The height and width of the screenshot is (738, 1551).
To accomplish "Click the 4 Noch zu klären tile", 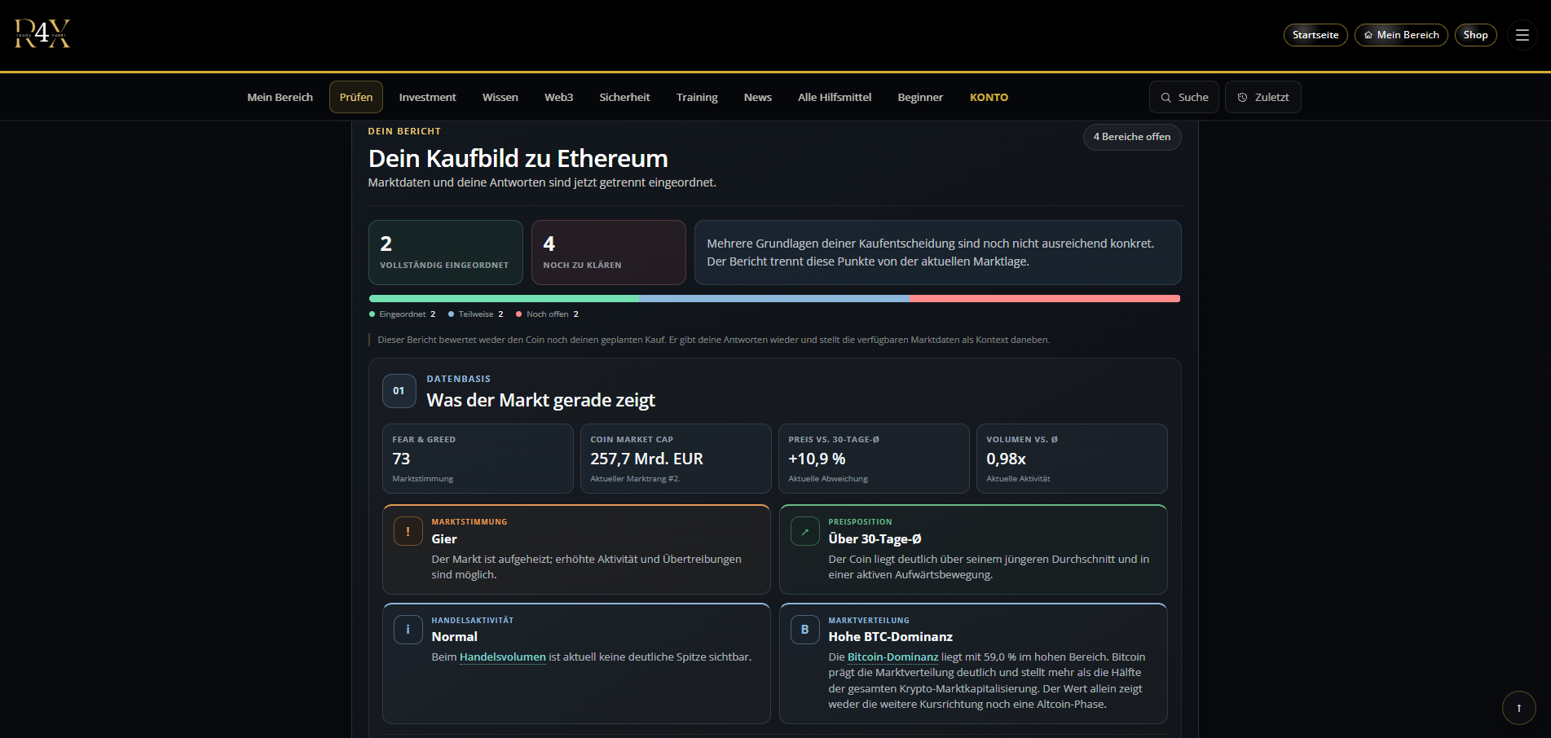I will click(x=609, y=253).
